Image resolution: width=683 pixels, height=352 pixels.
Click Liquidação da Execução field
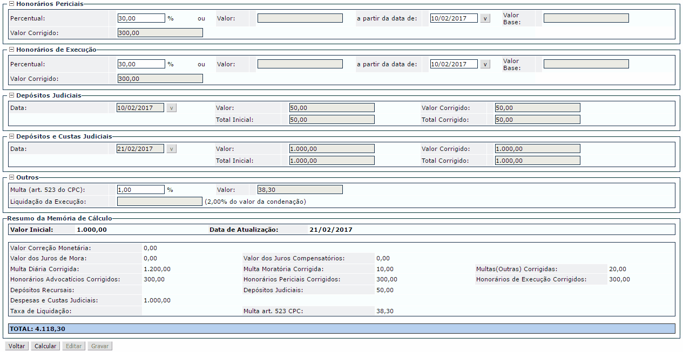click(160, 202)
